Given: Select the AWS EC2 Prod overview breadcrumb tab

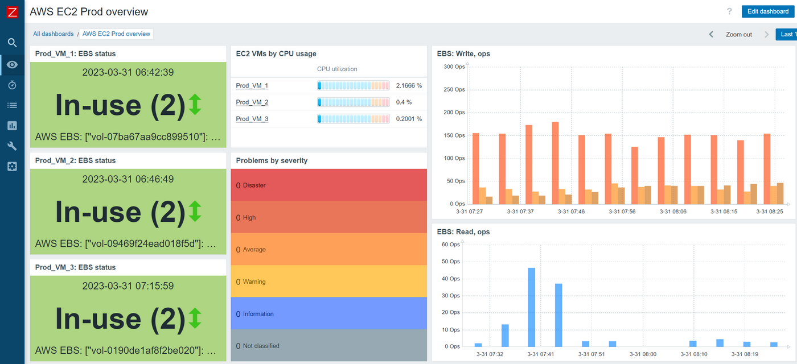Looking at the screenshot, I should point(116,34).
